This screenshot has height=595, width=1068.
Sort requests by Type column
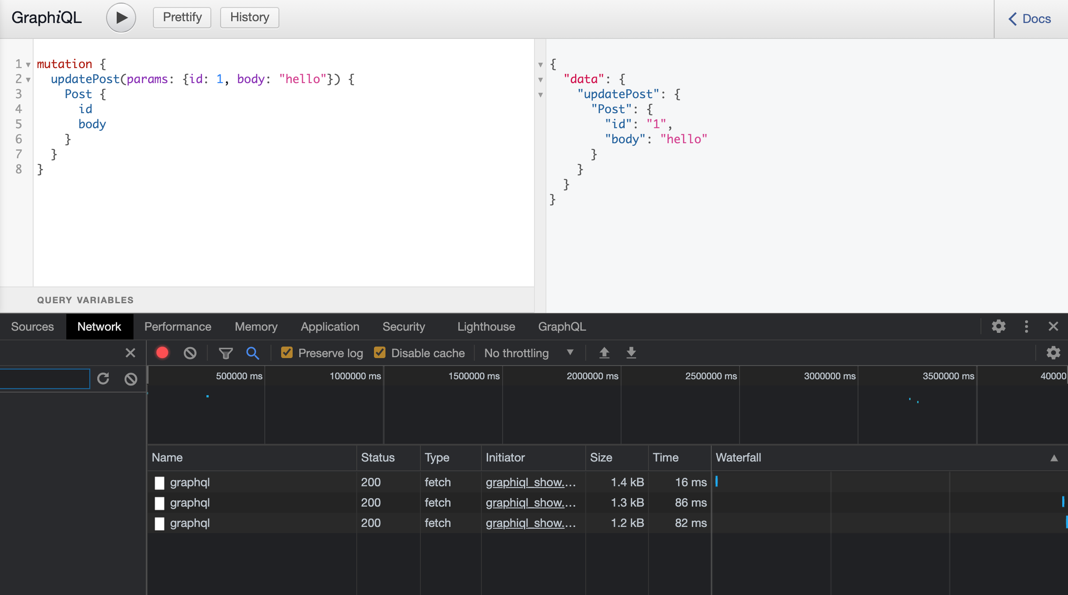[x=450, y=458]
